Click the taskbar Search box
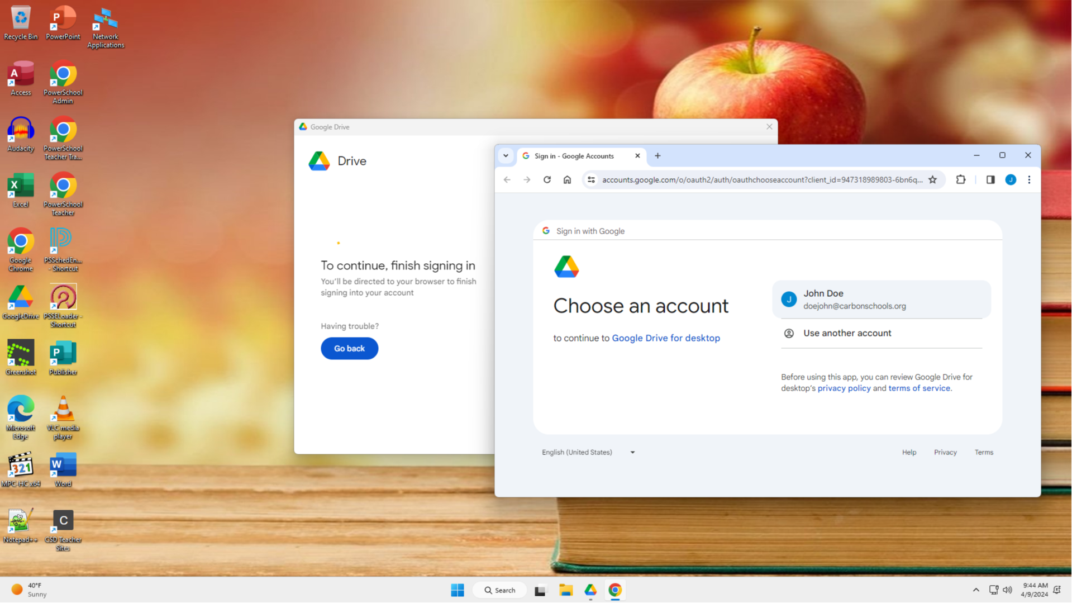The image size is (1072, 603). click(x=500, y=590)
